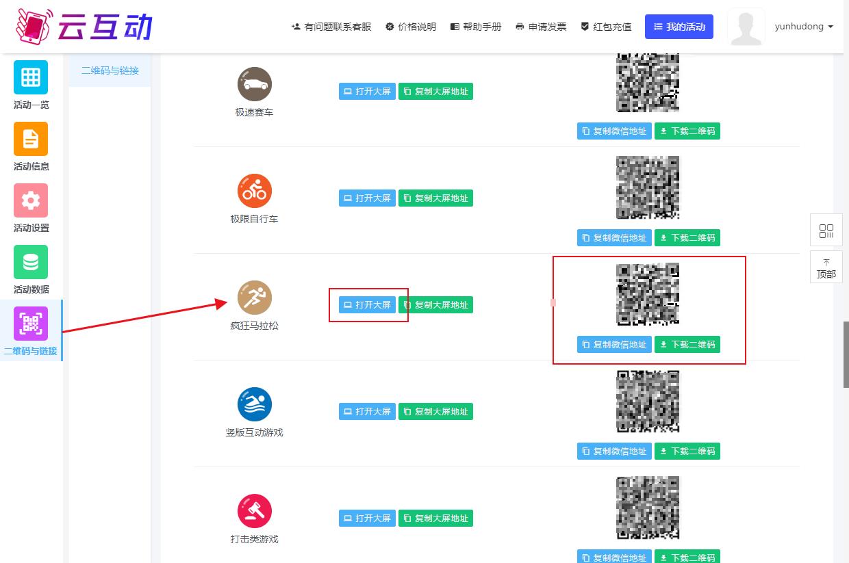Viewport: 849px width, 563px height.
Task: Select the 二维码与链接 sidebar icon
Action: (x=31, y=324)
